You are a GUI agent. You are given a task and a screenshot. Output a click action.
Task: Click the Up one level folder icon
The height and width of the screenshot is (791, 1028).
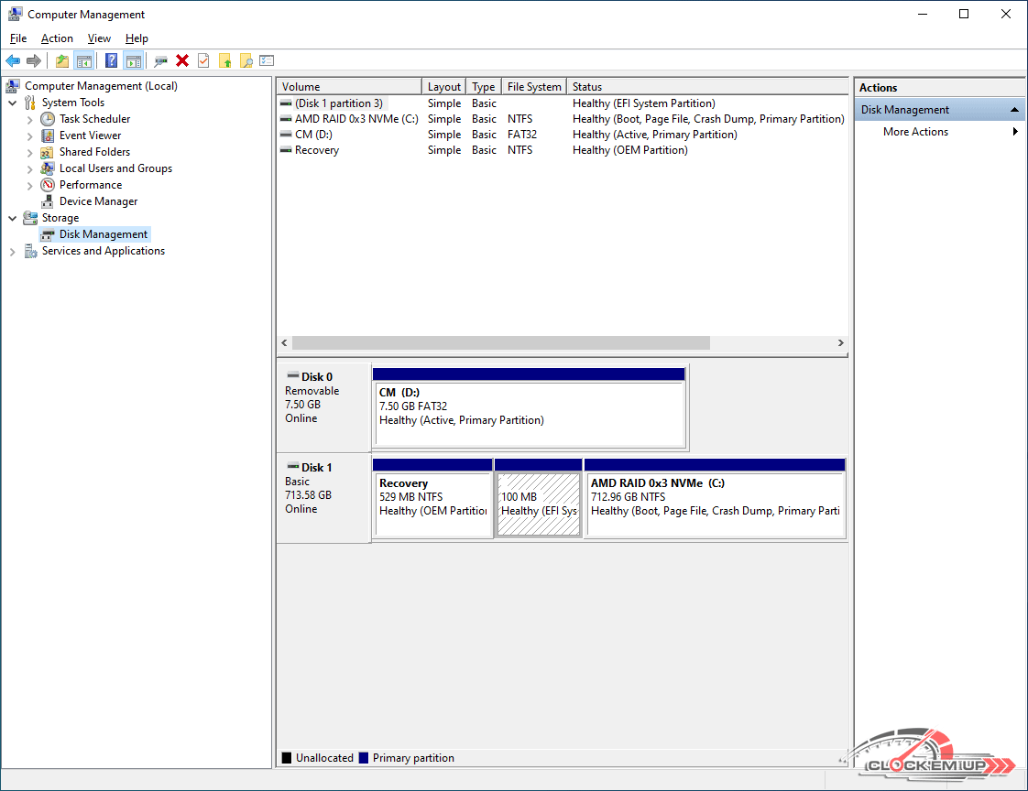(x=61, y=60)
